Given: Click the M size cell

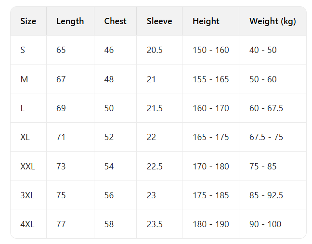Looking at the screenshot, I should 24,79.
